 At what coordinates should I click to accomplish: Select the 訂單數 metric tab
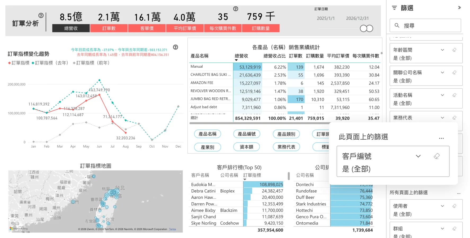click(x=109, y=28)
